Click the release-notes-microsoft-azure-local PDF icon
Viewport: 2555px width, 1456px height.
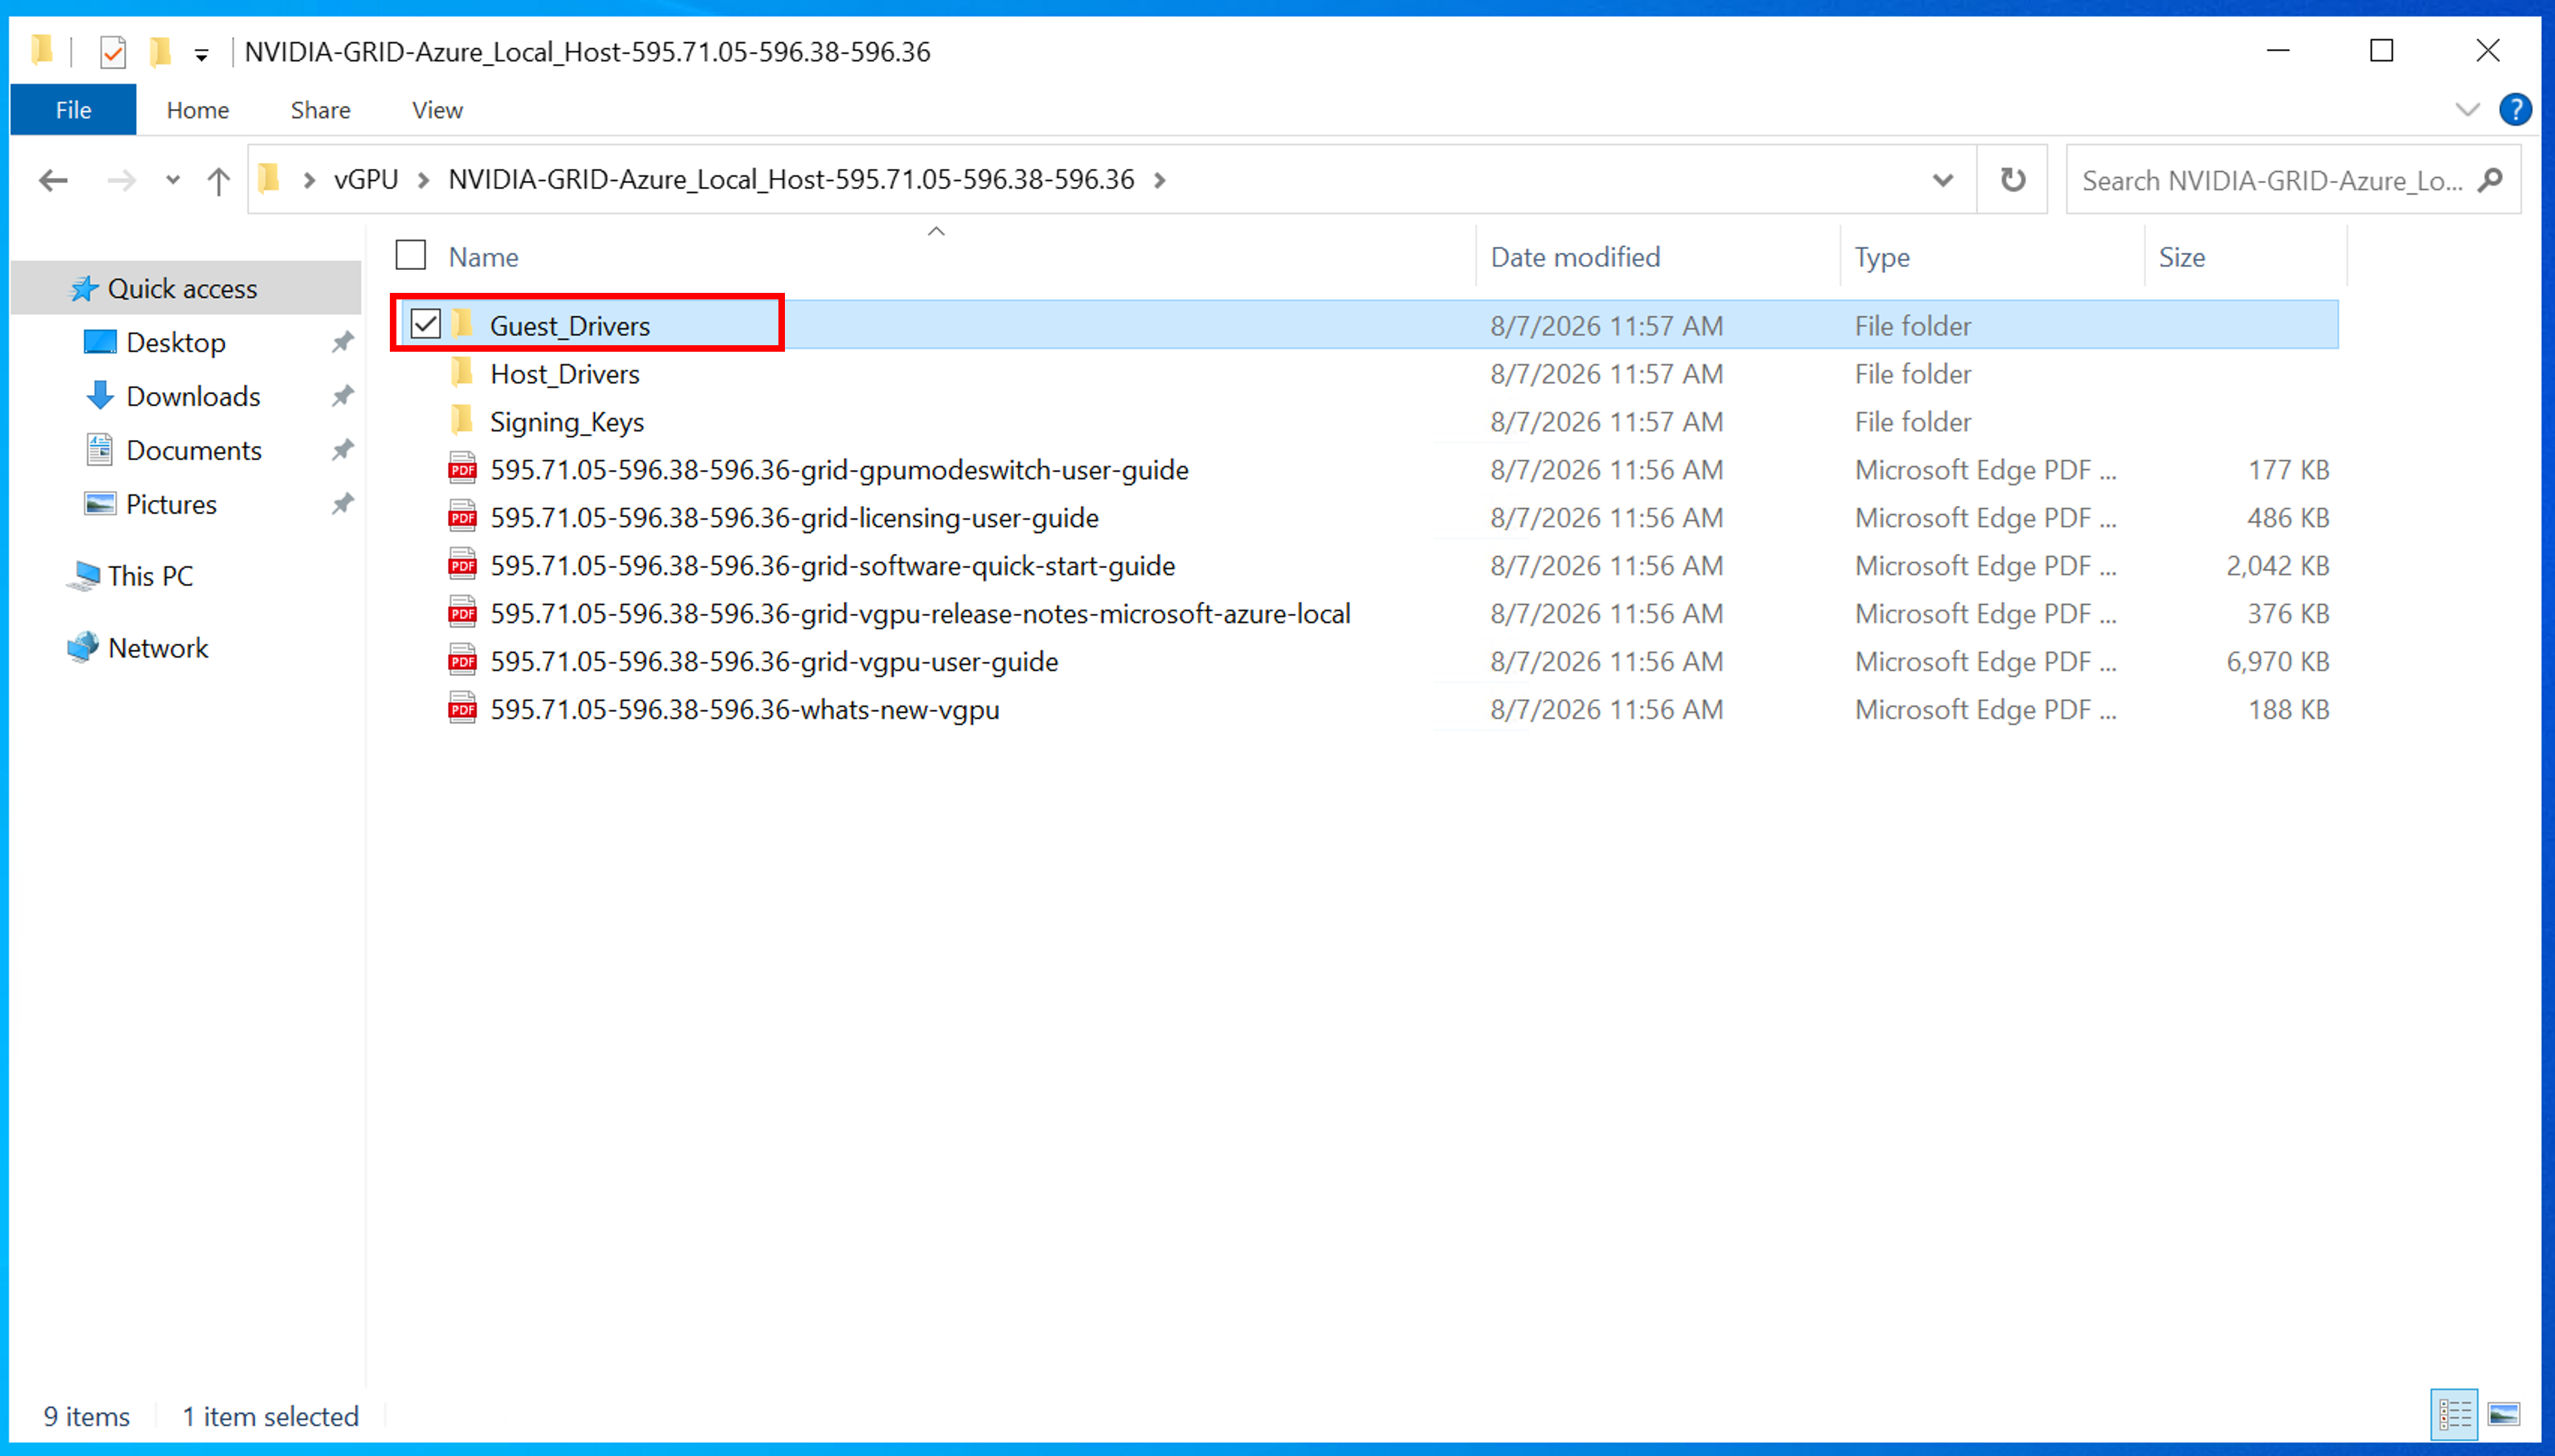(462, 612)
